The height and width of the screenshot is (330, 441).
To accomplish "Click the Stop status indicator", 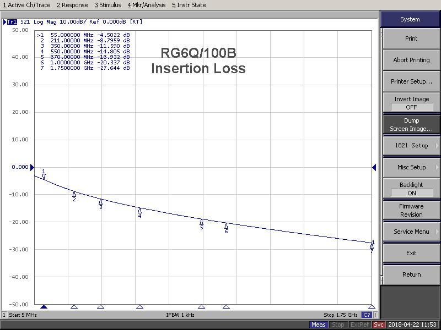I will pos(338,324).
